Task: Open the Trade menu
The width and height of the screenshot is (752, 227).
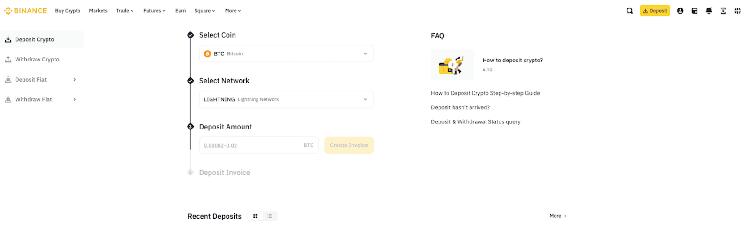Action: point(125,11)
